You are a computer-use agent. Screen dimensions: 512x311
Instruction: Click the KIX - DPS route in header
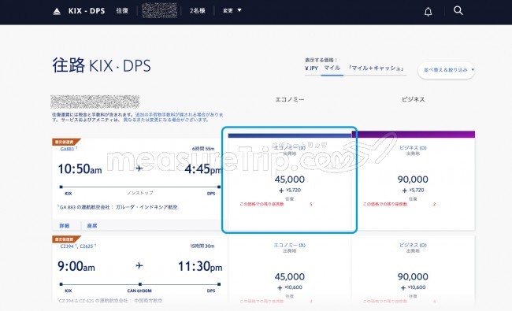point(87,11)
